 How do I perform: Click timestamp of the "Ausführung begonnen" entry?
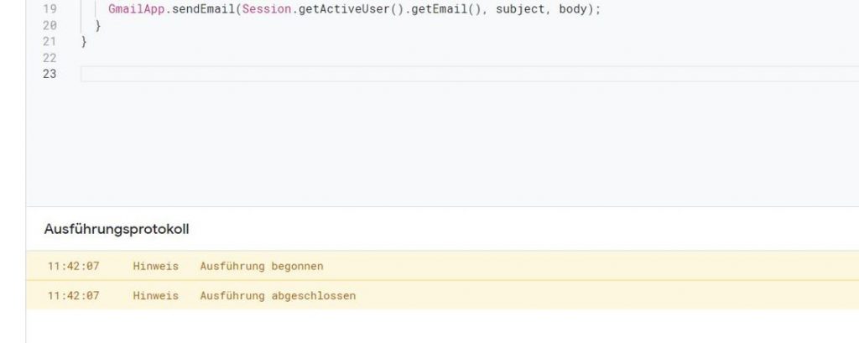tap(74, 267)
